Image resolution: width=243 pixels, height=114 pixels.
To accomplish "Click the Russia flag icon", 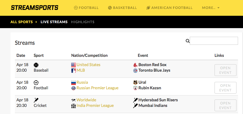I will click(x=73, y=82).
